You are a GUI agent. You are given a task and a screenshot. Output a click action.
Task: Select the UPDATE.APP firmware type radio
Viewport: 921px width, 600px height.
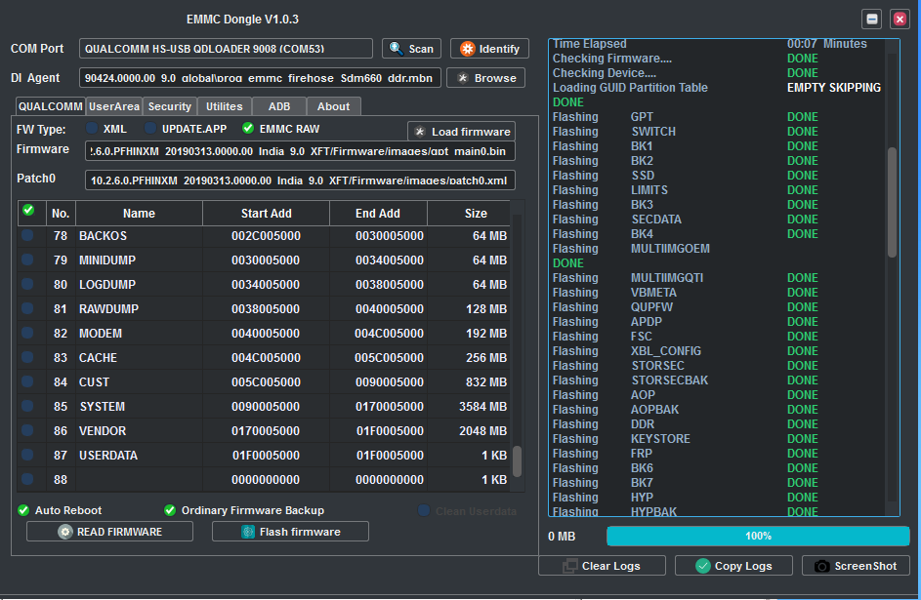(150, 129)
